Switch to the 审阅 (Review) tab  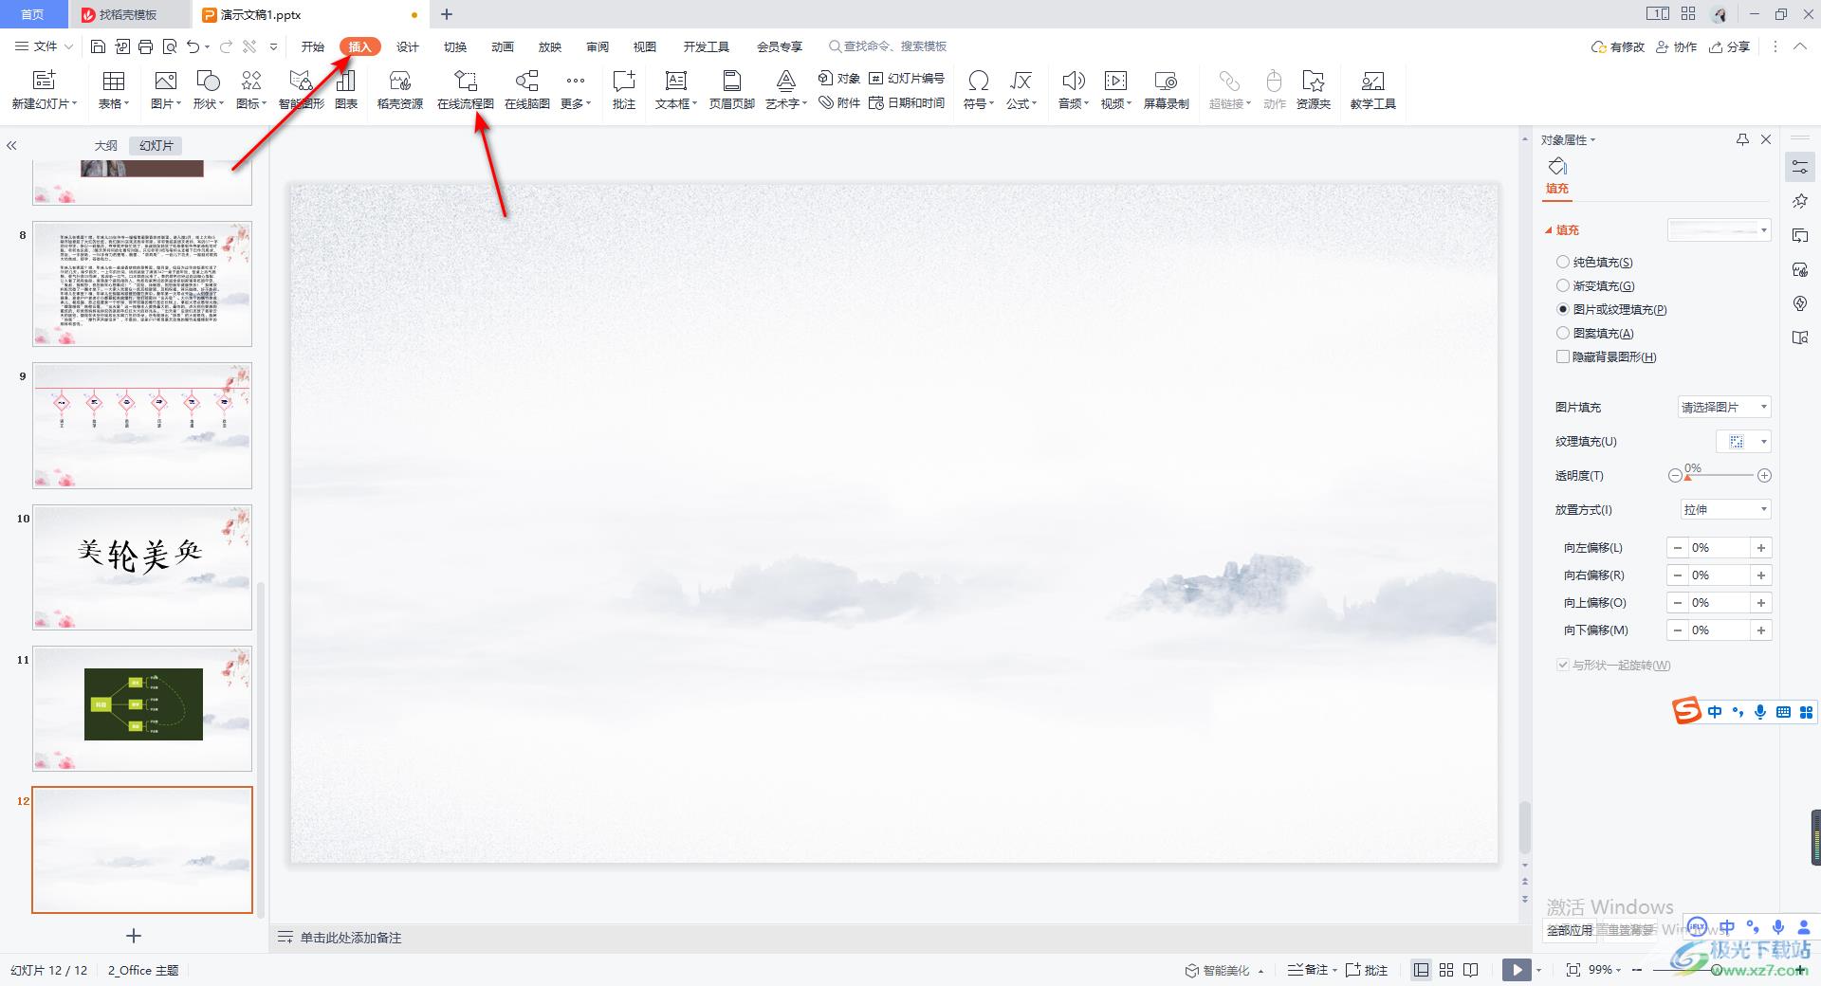coord(598,46)
